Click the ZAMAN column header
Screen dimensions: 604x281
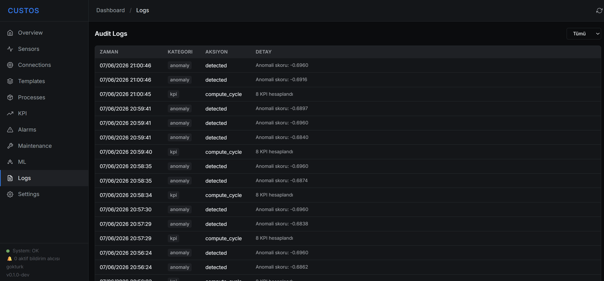click(x=109, y=52)
